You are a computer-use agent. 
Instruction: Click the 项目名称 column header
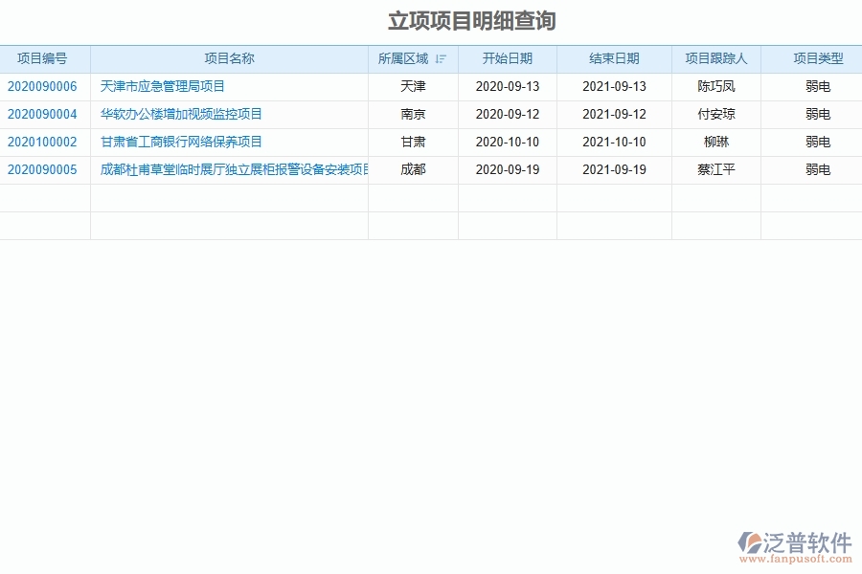tap(230, 58)
